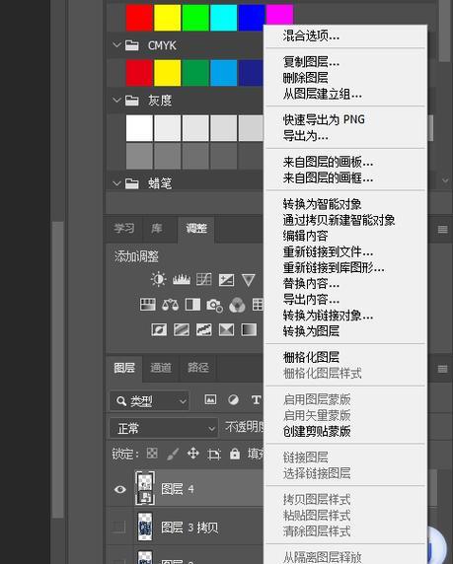Add a Photo Filter adjustment (camera icon)
453x564 pixels.
(x=214, y=306)
